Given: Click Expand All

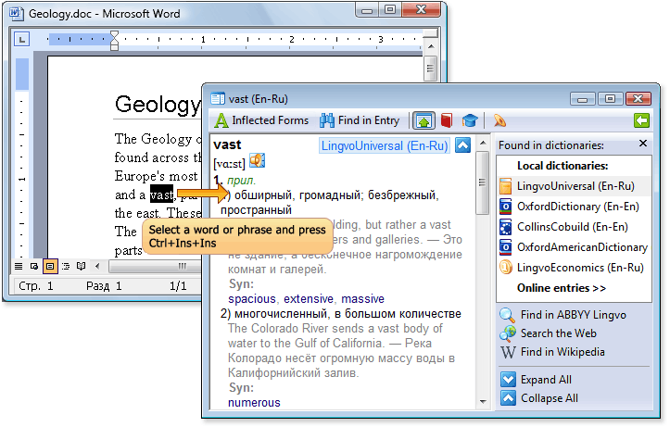Looking at the screenshot, I should [x=536, y=380].
